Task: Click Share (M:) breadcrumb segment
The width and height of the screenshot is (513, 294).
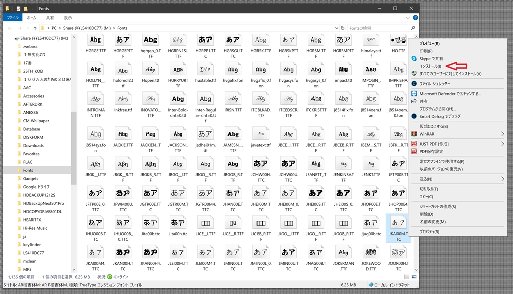Action: coord(87,28)
